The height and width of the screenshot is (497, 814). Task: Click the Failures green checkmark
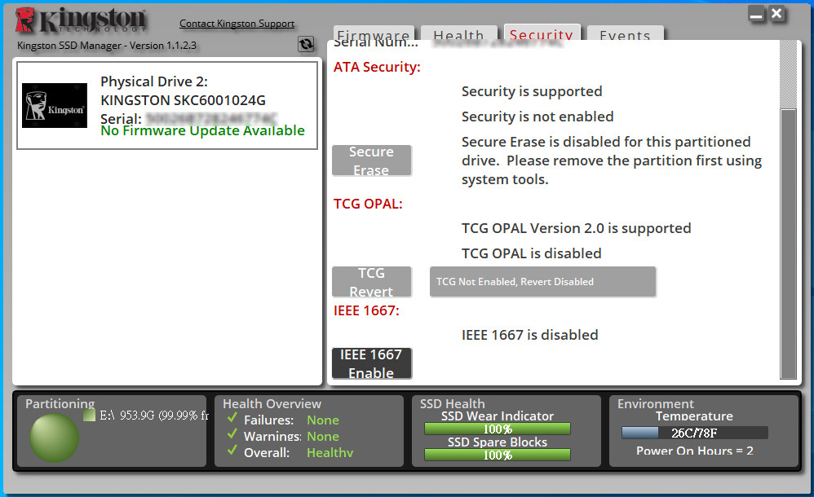pyautogui.click(x=232, y=418)
